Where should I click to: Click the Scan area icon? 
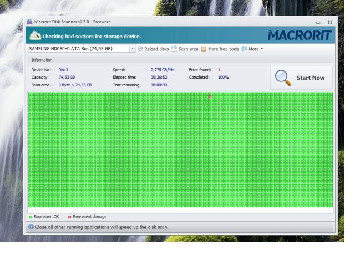pyautogui.click(x=174, y=49)
